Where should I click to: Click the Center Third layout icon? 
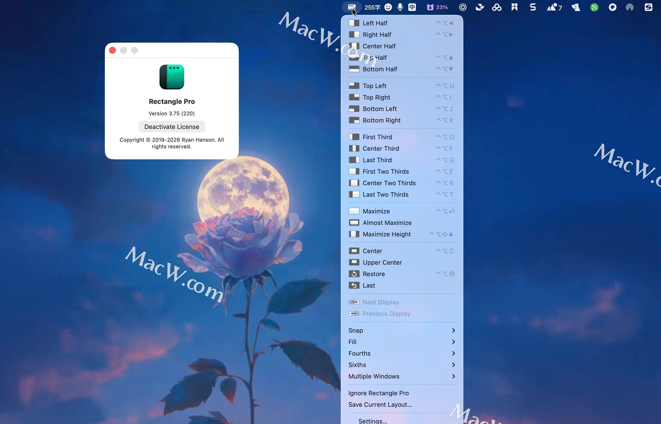pos(354,149)
